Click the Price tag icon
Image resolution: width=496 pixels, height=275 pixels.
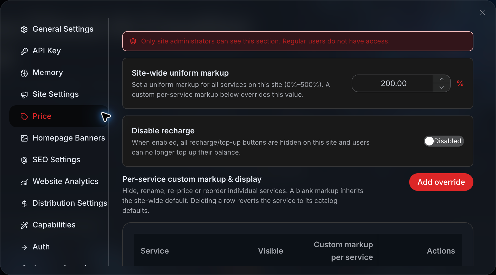click(24, 116)
